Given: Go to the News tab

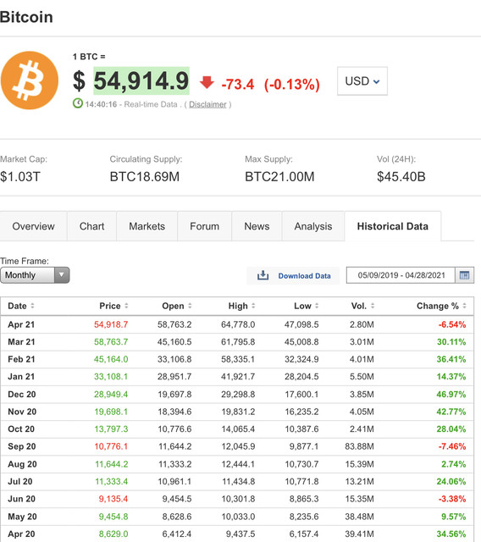Looking at the screenshot, I should point(257,226).
